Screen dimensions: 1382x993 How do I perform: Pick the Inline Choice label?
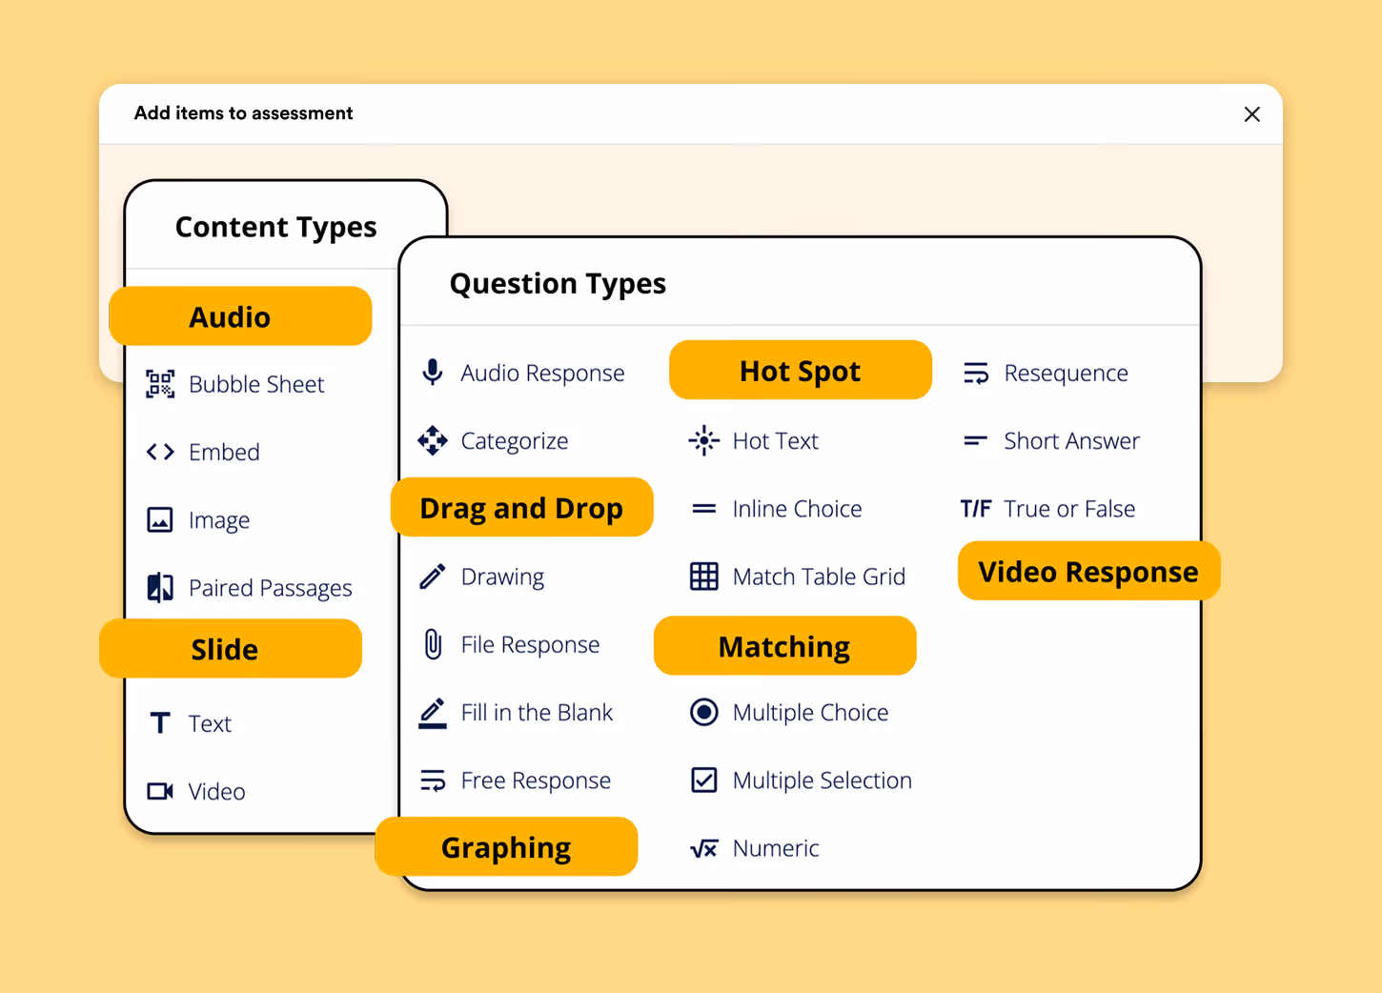pos(797,509)
